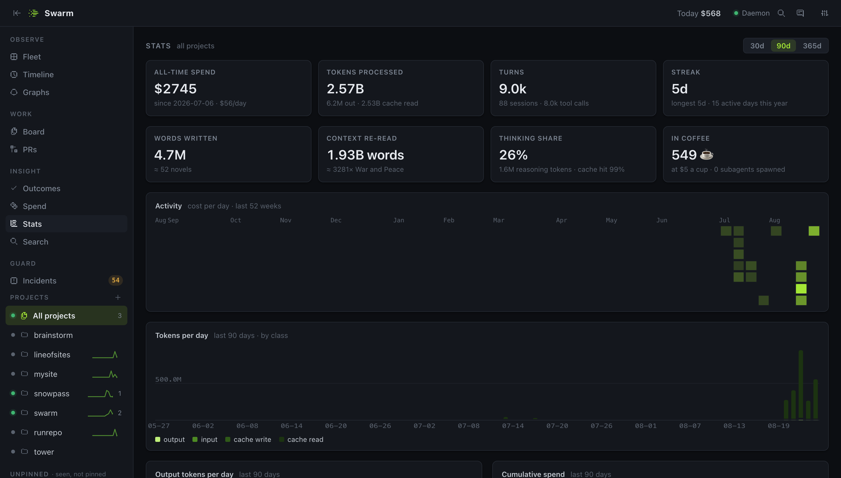Viewport: 841px width, 478px height.
Task: Switch the range to 365d
Action: [x=812, y=46]
